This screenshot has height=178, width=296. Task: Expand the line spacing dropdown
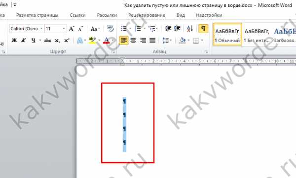[x=171, y=40]
